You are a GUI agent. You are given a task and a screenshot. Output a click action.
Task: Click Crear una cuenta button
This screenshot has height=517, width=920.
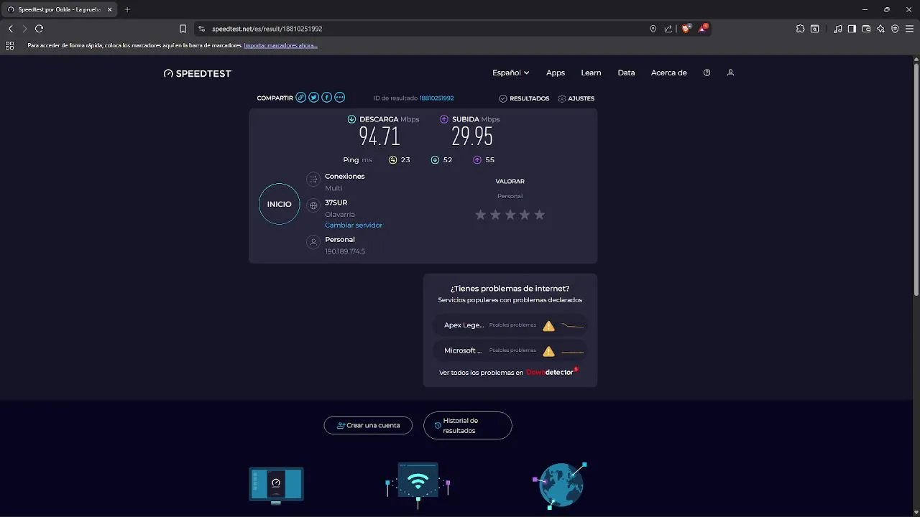click(x=368, y=425)
